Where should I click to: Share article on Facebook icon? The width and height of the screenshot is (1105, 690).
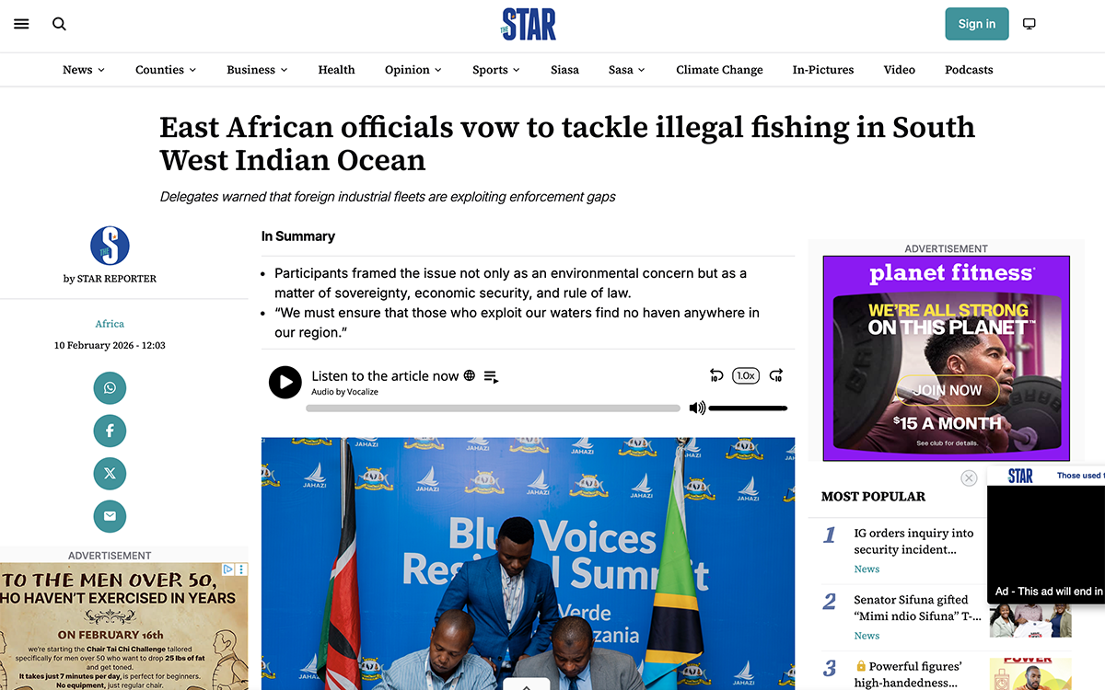110,431
